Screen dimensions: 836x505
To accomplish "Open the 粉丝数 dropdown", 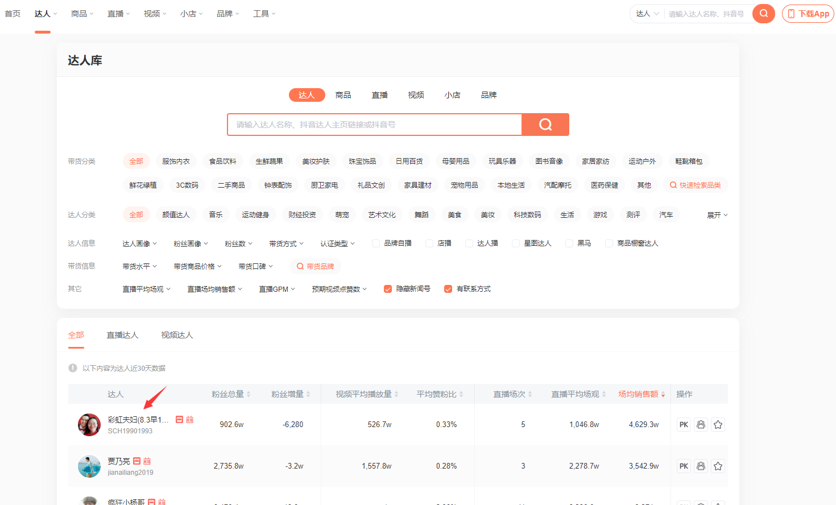I will [x=238, y=243].
